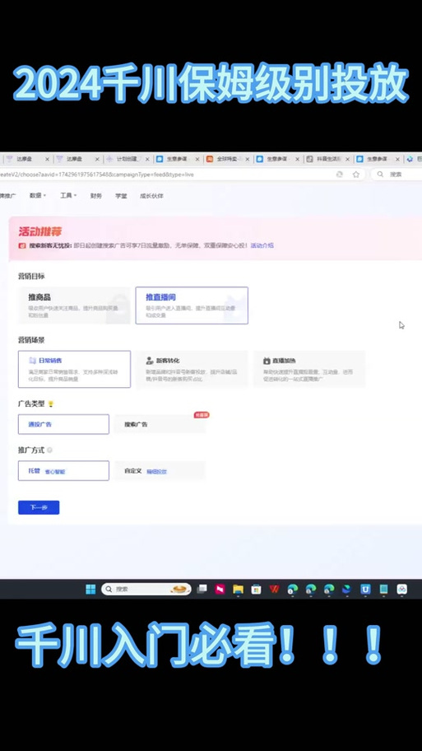Open the pink app icon in taskbar

pos(220,589)
